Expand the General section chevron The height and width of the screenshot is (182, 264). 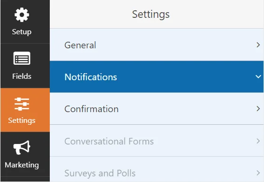click(258, 45)
